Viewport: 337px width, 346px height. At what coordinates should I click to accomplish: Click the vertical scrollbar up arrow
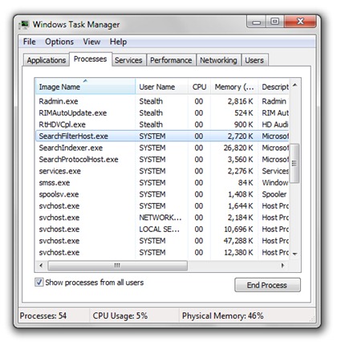[x=294, y=85]
